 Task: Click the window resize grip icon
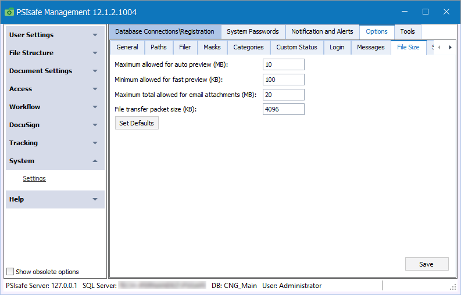tap(453, 287)
